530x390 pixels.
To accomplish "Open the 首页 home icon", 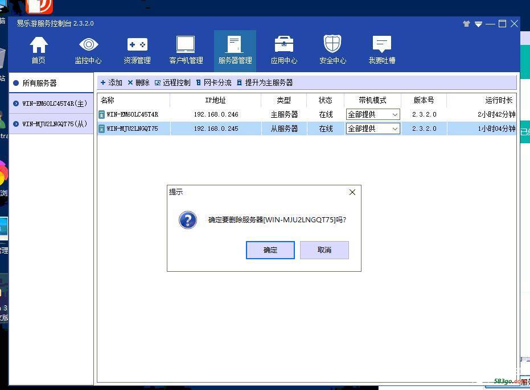I will (38, 50).
